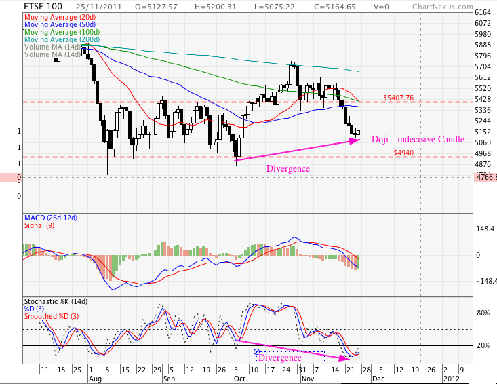Select the date 25/11/2011 in header
This screenshot has width=497, height=384.
(98, 7)
